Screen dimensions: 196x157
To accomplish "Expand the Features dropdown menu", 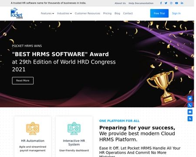I will tap(47, 14).
